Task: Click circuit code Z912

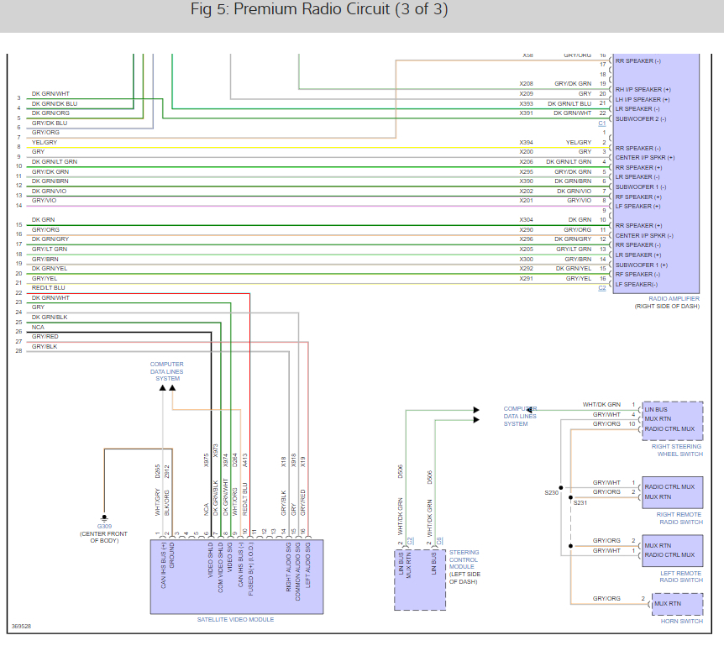Action: click(x=167, y=471)
